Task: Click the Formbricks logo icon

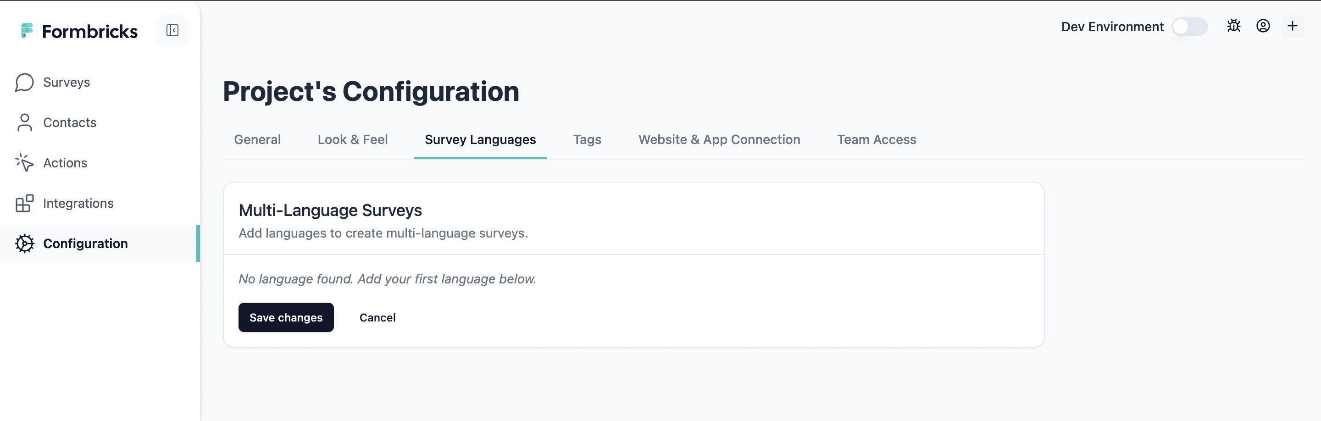Action: click(27, 31)
